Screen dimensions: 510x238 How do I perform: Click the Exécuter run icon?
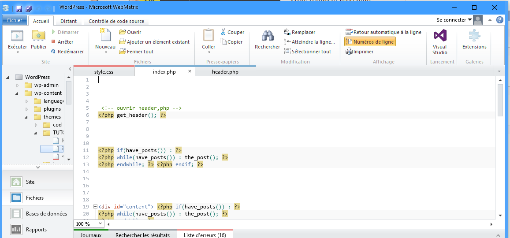click(17, 35)
